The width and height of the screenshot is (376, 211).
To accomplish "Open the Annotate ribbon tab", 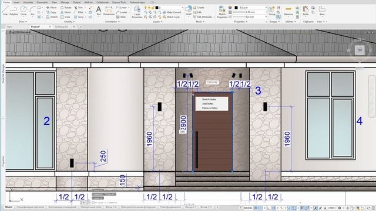I will [x=28, y=2].
